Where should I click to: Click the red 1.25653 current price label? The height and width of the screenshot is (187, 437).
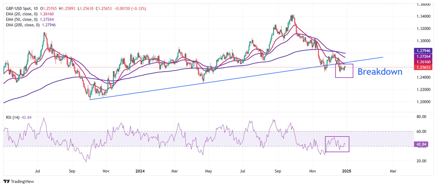pyautogui.click(x=422, y=67)
